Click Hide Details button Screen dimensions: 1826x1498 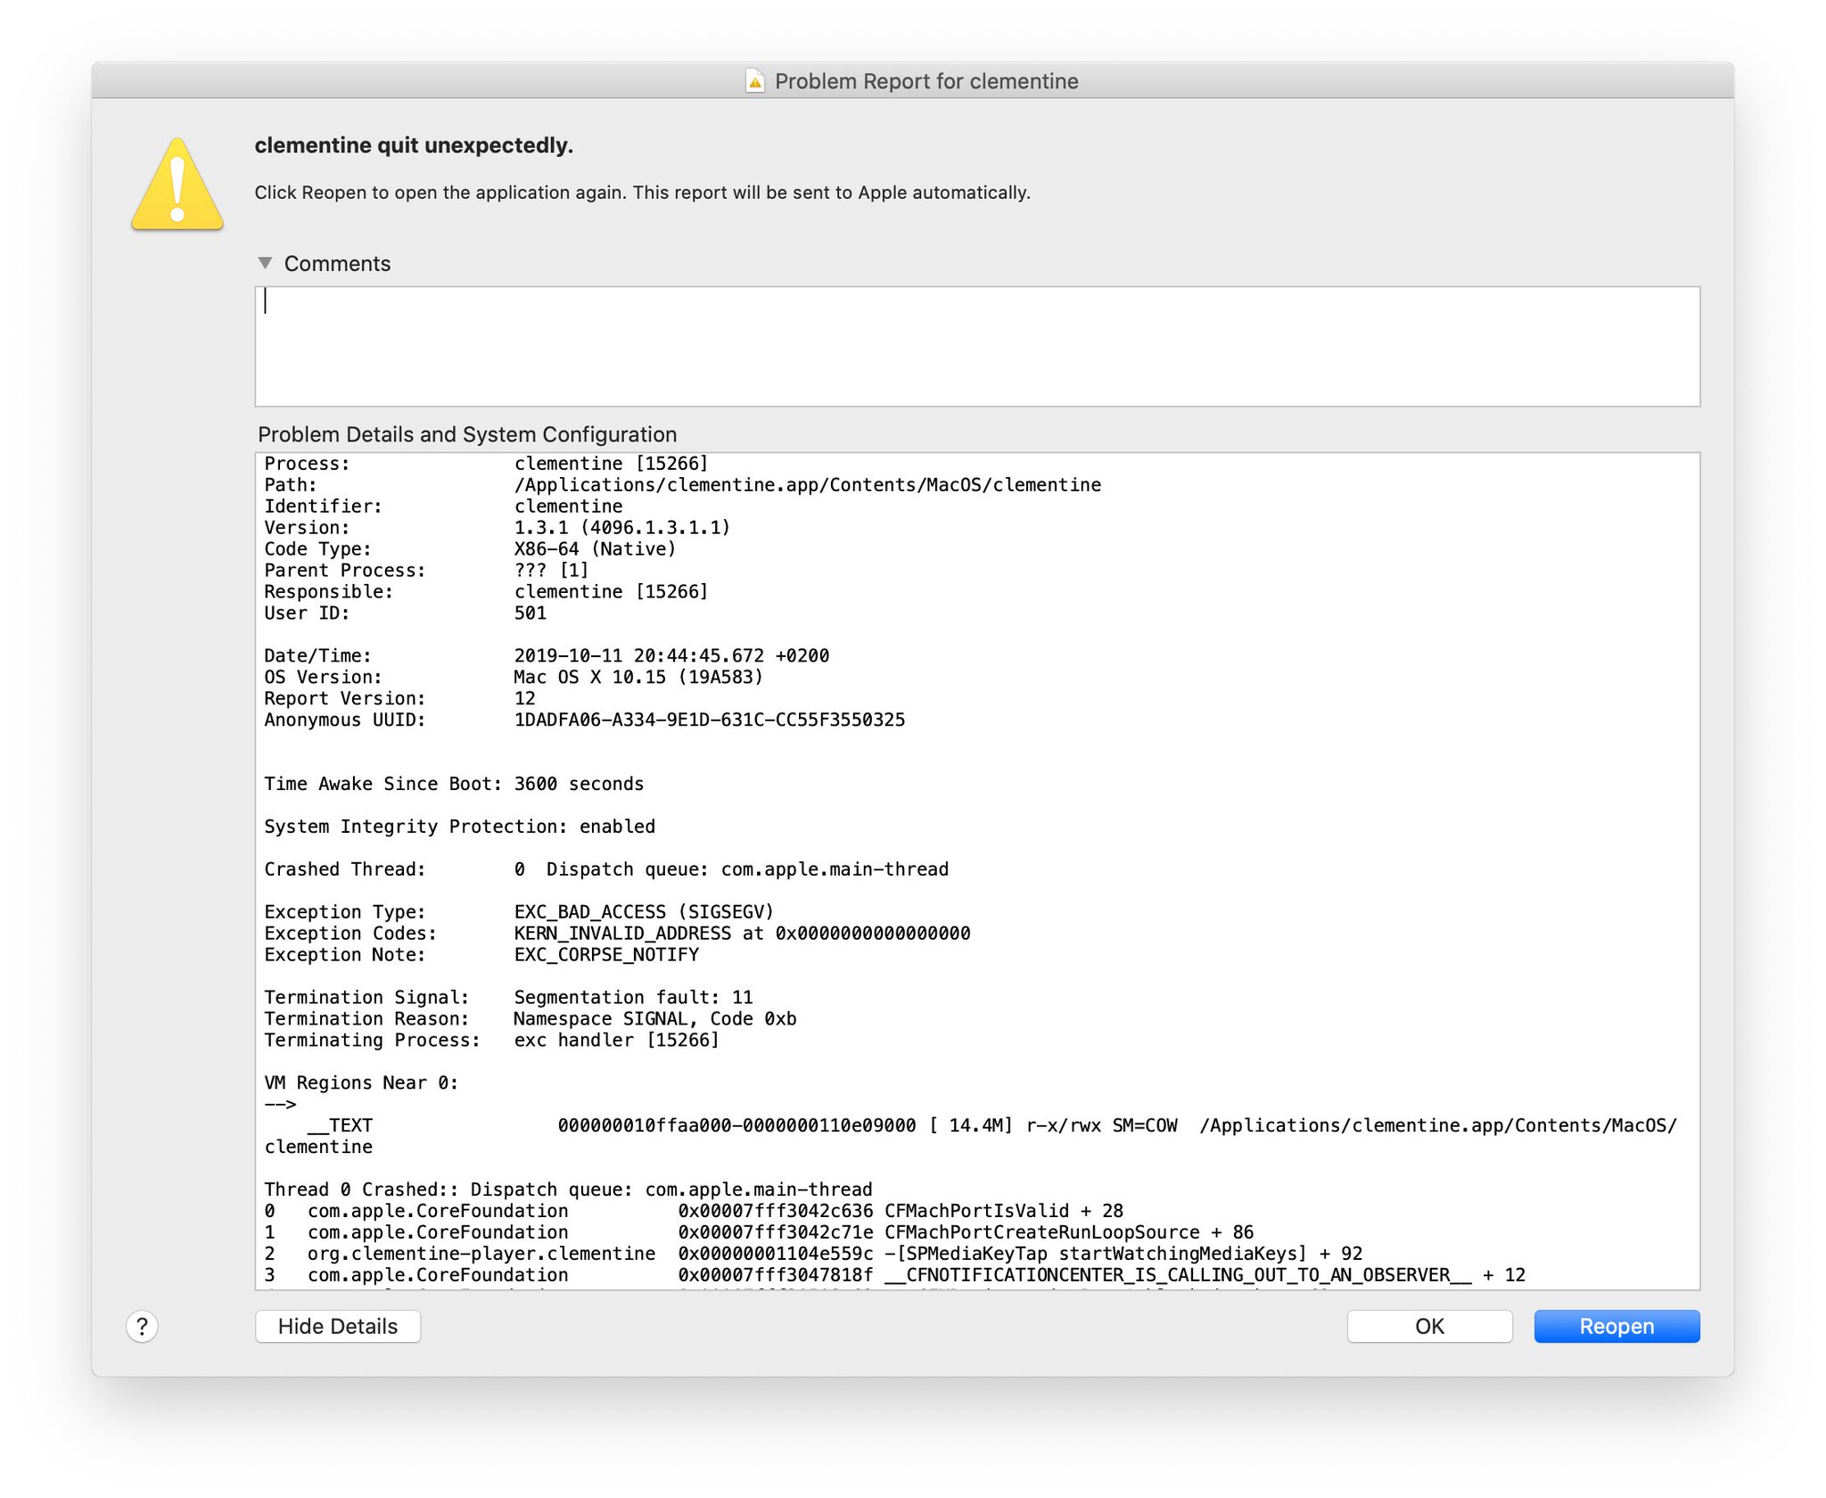[338, 1326]
